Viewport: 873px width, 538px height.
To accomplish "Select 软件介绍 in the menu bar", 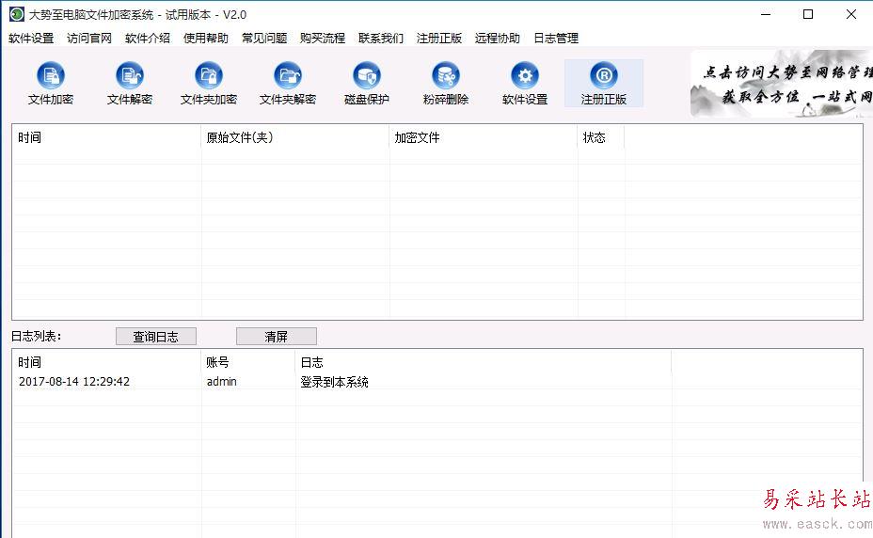I will click(x=148, y=39).
